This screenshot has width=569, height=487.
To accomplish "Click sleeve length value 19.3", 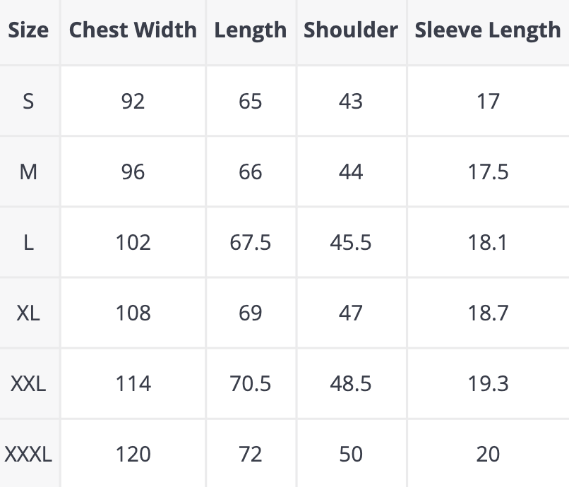I will tap(488, 383).
